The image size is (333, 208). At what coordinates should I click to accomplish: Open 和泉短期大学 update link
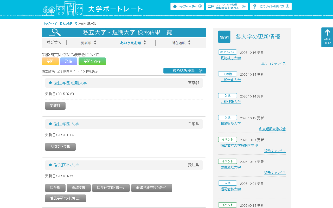pos(231,123)
